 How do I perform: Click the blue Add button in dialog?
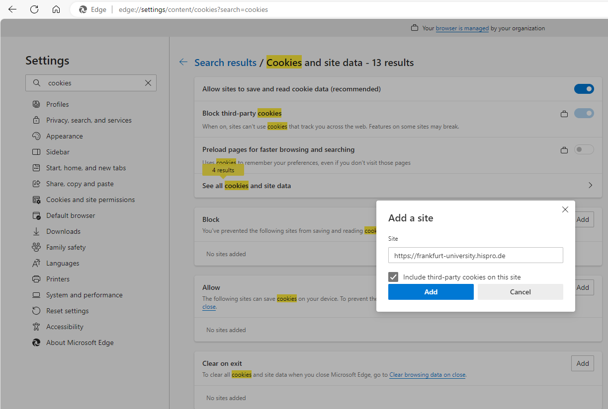(431, 292)
